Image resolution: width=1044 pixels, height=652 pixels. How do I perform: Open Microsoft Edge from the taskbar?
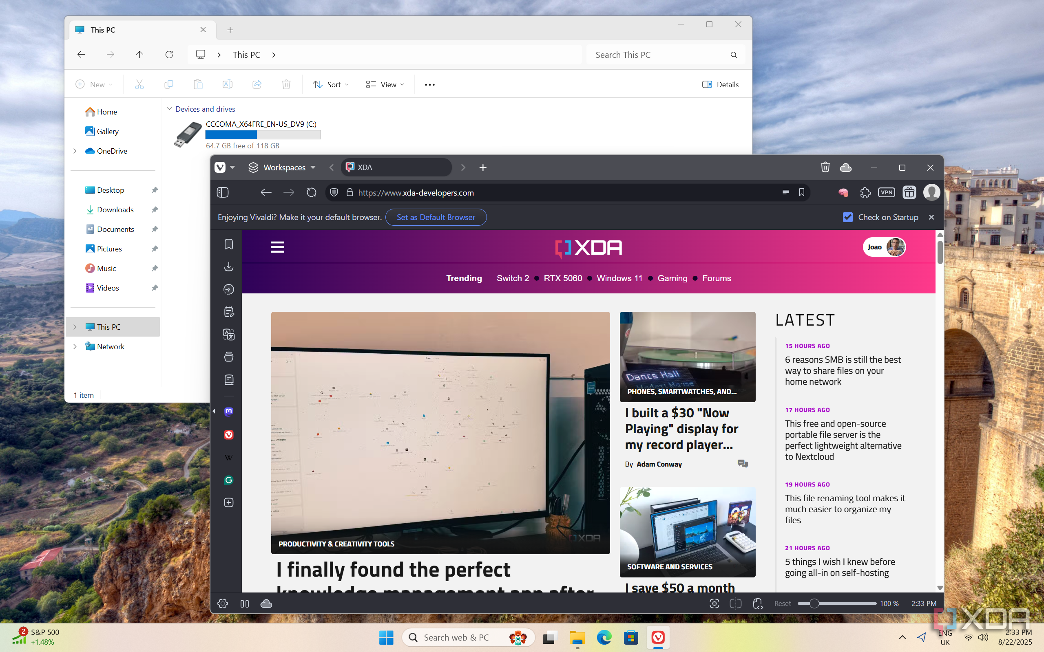click(604, 637)
